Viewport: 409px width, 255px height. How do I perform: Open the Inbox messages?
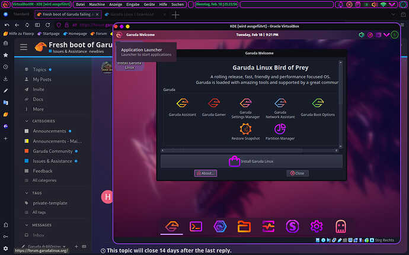[x=38, y=235]
